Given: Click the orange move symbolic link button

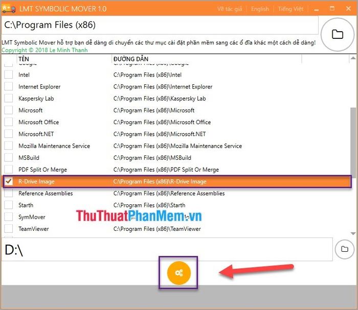Looking at the screenshot, I should [x=179, y=273].
